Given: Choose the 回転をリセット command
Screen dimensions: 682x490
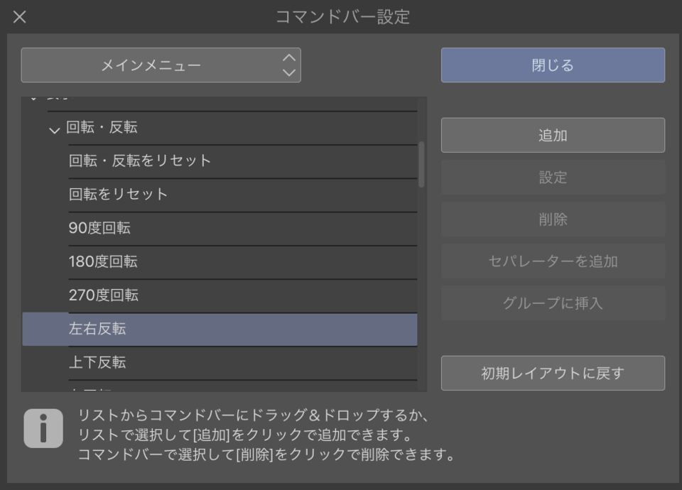Looking at the screenshot, I should coord(118,194).
